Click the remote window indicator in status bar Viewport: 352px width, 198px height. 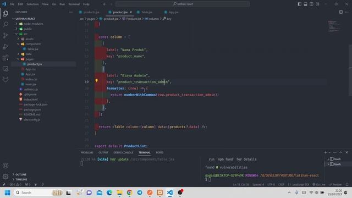click(4, 184)
